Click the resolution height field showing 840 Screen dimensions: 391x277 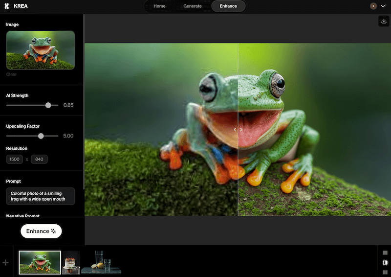tap(39, 159)
